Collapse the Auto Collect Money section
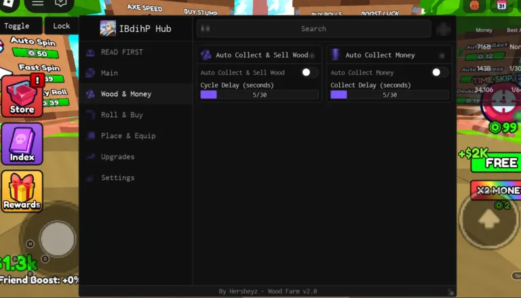 [442, 56]
